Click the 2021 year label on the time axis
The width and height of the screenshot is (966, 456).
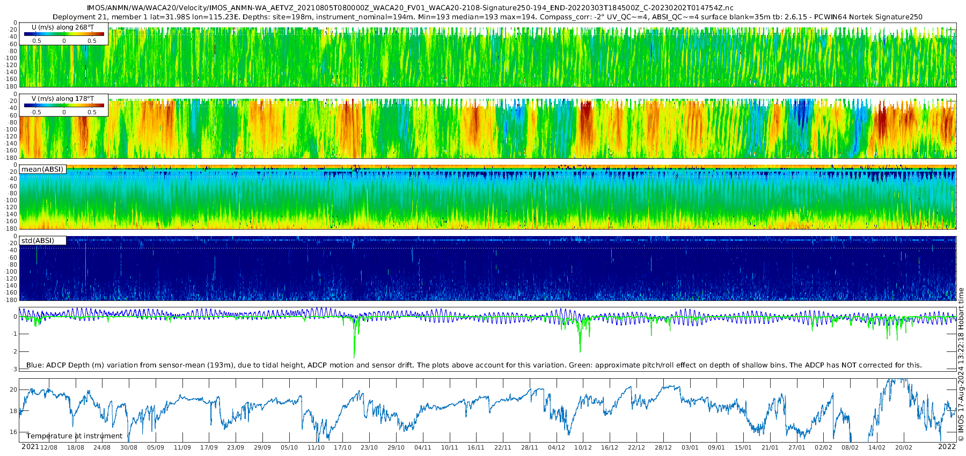[30, 447]
